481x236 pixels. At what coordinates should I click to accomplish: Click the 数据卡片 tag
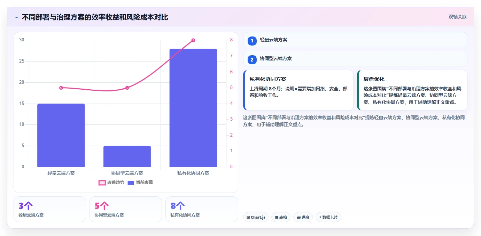point(328,217)
